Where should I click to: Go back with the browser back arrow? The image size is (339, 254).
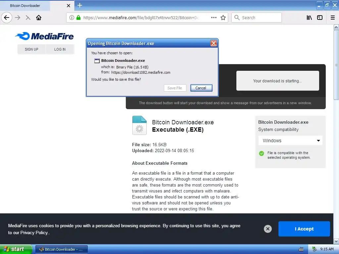point(7,18)
